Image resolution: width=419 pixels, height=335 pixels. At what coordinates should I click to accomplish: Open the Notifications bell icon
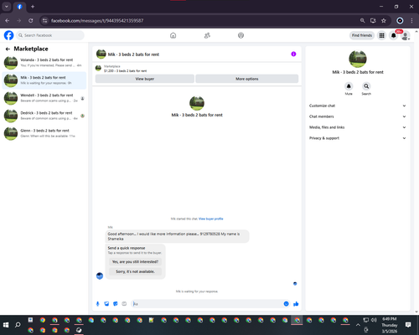(x=393, y=35)
